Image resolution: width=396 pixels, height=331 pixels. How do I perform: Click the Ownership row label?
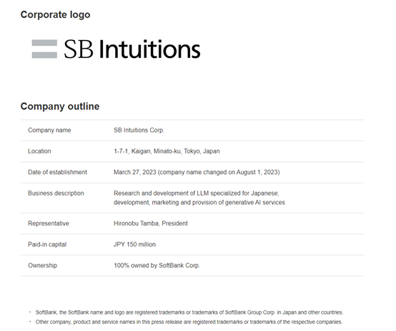[x=43, y=266]
